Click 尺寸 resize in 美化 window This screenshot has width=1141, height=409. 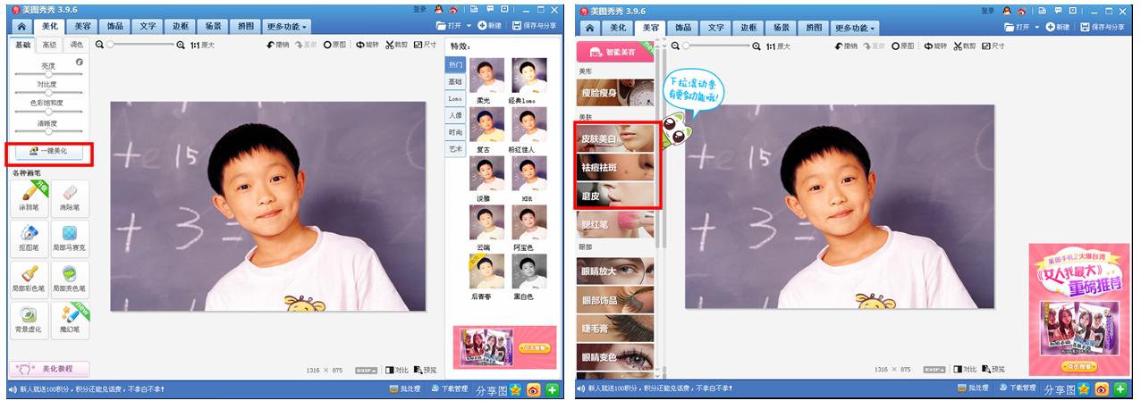[426, 45]
